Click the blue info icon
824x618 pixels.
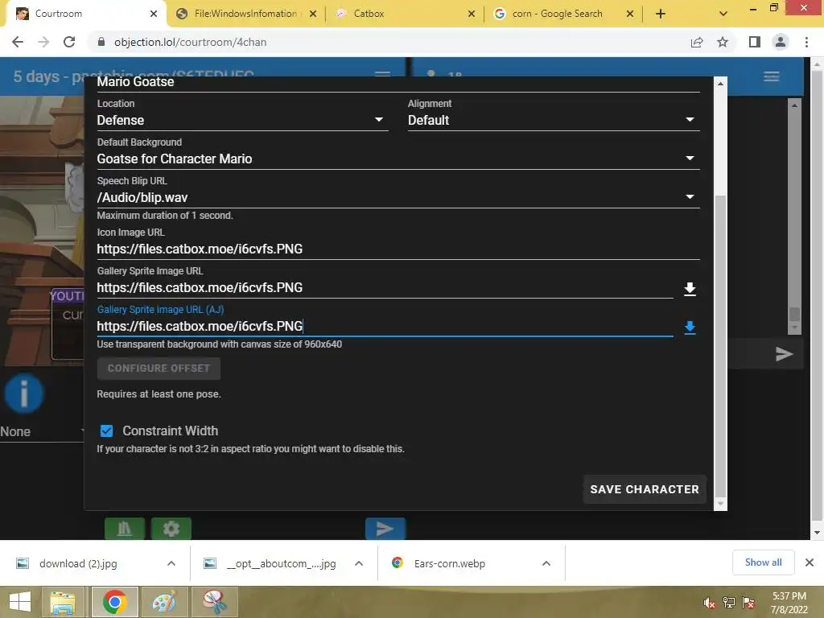[23, 393]
